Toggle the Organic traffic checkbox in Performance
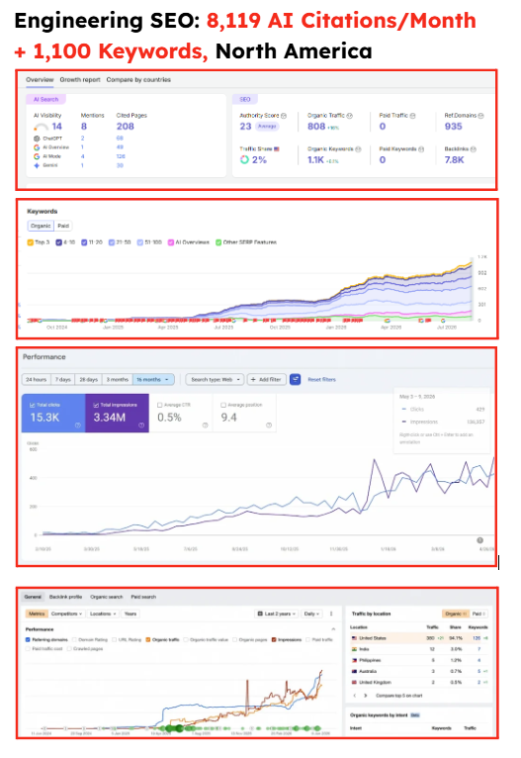This screenshot has height=758, width=521. 148,639
